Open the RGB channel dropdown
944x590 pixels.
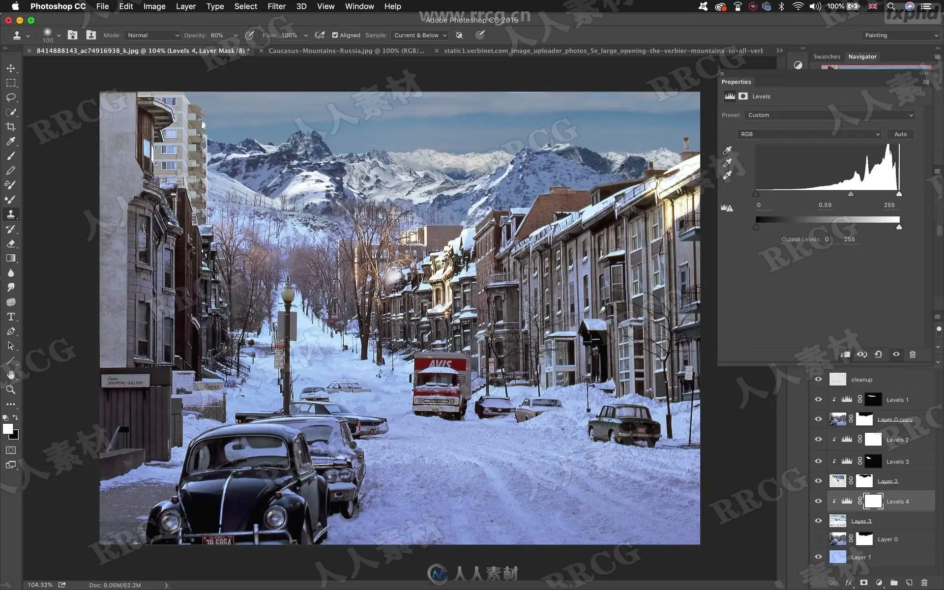point(809,134)
